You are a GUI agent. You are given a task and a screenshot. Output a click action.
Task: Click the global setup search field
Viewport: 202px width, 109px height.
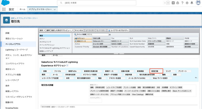[97, 3]
